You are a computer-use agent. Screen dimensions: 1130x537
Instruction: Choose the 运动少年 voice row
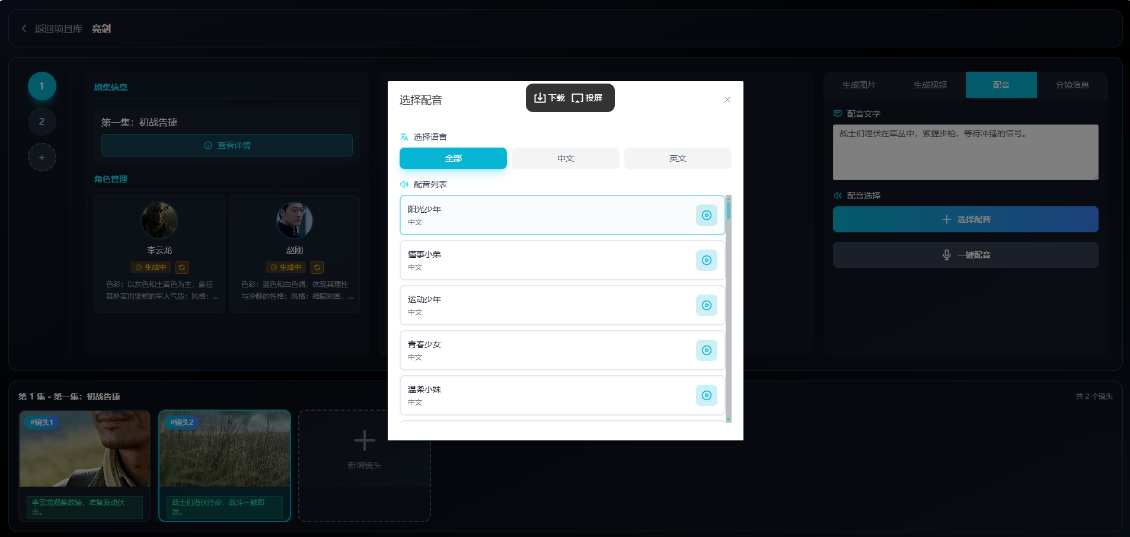point(562,305)
